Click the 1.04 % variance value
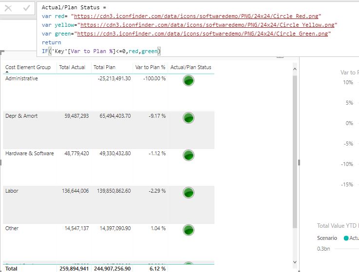The width and height of the screenshot is (359, 272). 158,228
